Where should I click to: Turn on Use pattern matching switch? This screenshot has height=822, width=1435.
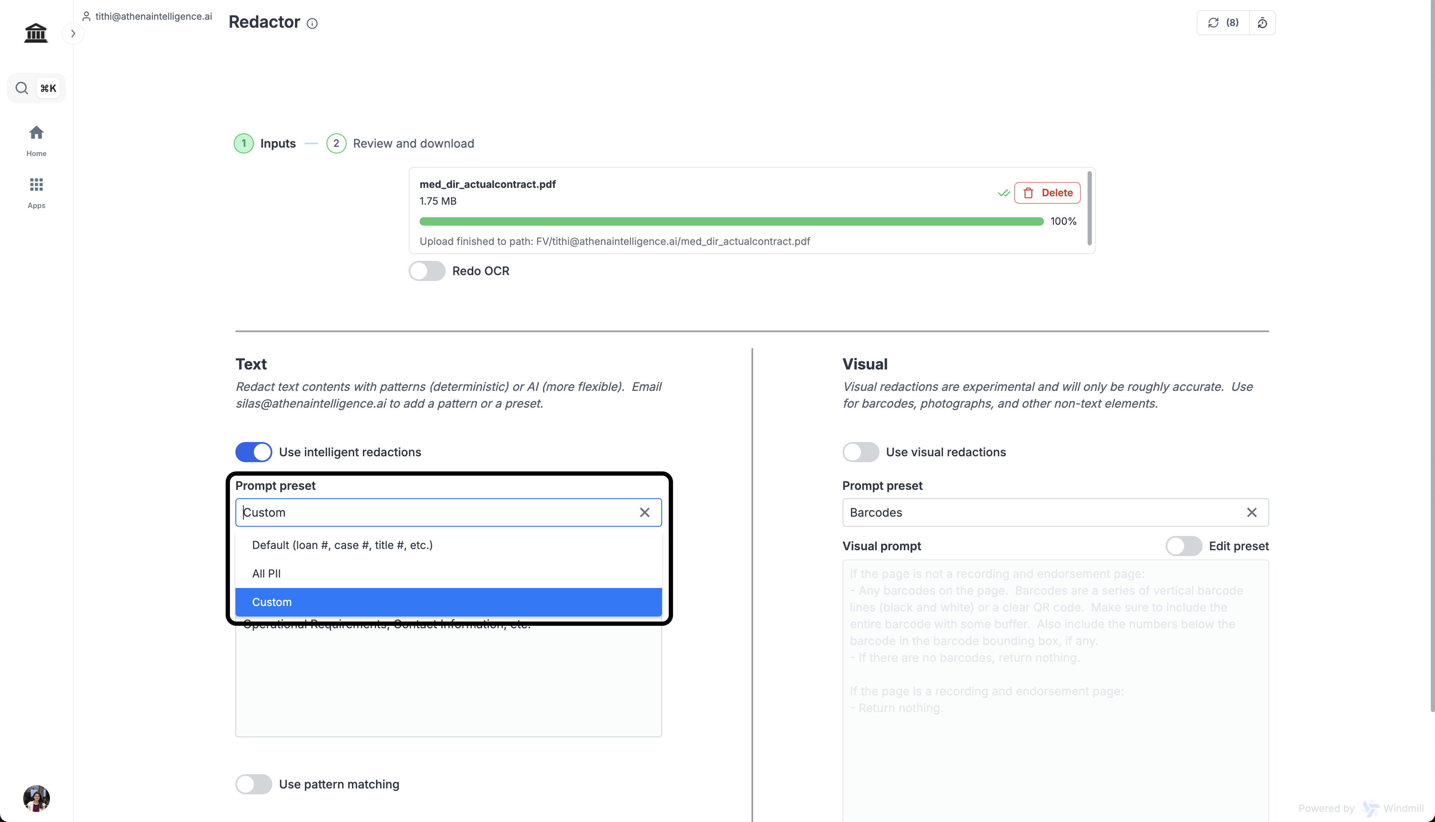(253, 783)
